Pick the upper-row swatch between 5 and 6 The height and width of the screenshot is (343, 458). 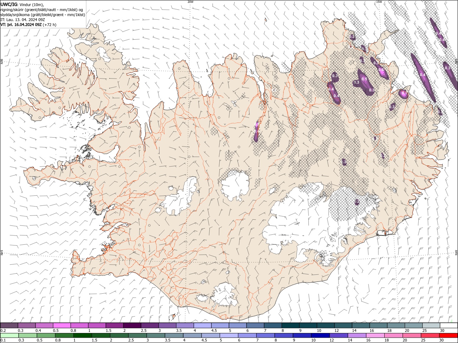pyautogui.click(x=238, y=325)
